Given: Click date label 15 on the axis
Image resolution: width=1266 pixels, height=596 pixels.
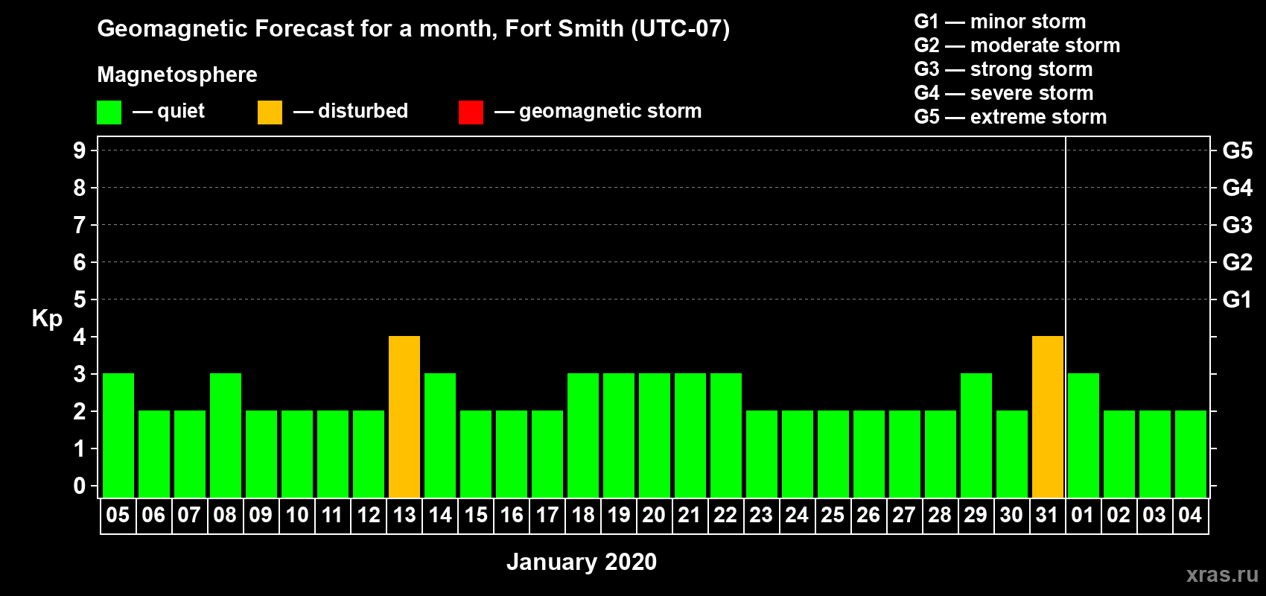Looking at the screenshot, I should pyautogui.click(x=476, y=515).
